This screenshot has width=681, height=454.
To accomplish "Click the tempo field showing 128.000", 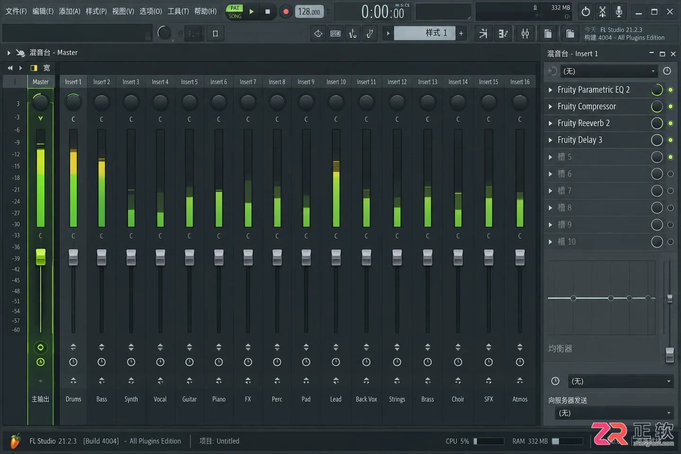I will click(309, 12).
